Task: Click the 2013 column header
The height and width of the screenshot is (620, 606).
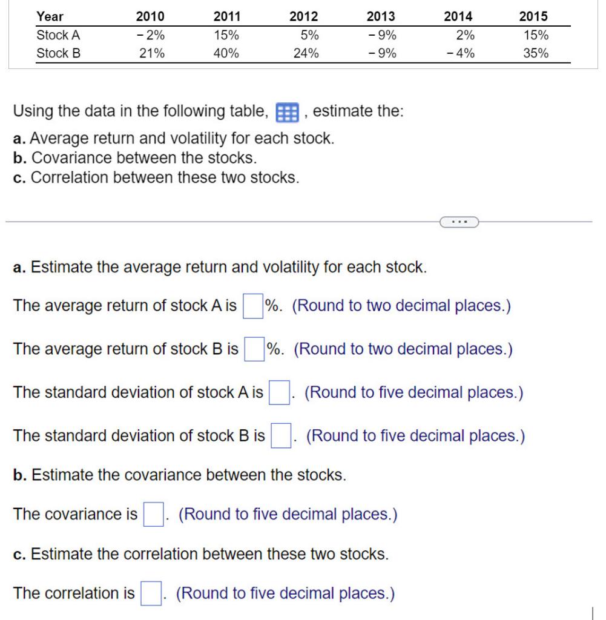Action: [x=381, y=16]
